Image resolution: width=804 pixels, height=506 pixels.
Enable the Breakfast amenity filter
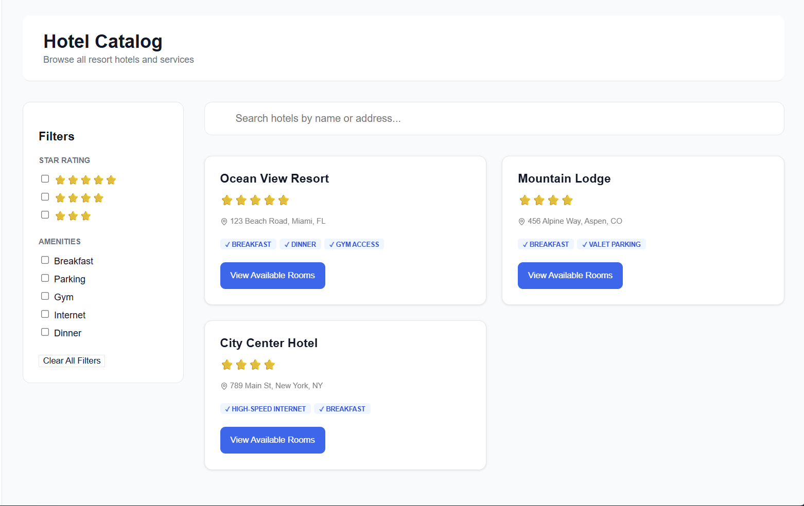pyautogui.click(x=45, y=260)
